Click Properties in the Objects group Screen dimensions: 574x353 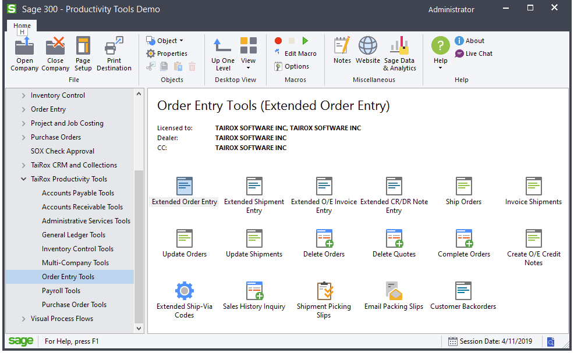click(167, 54)
